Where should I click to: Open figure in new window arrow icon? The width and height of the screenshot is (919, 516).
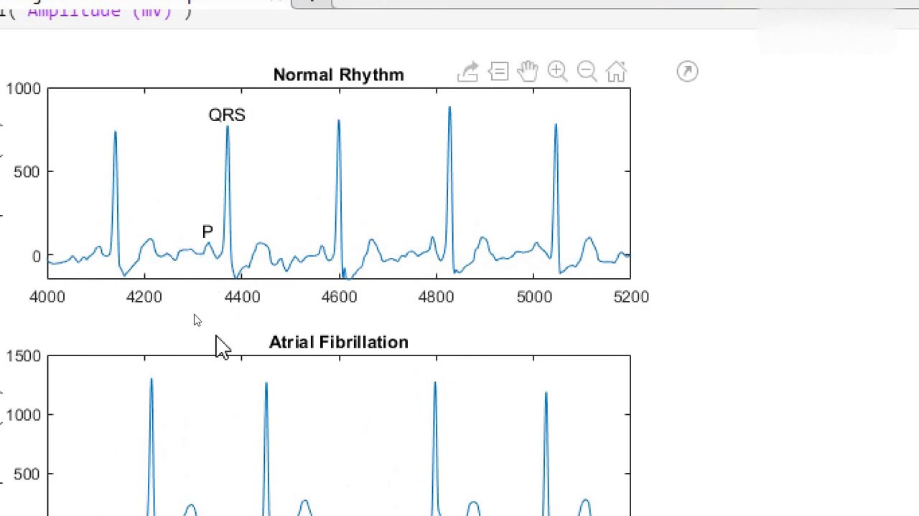(x=687, y=71)
